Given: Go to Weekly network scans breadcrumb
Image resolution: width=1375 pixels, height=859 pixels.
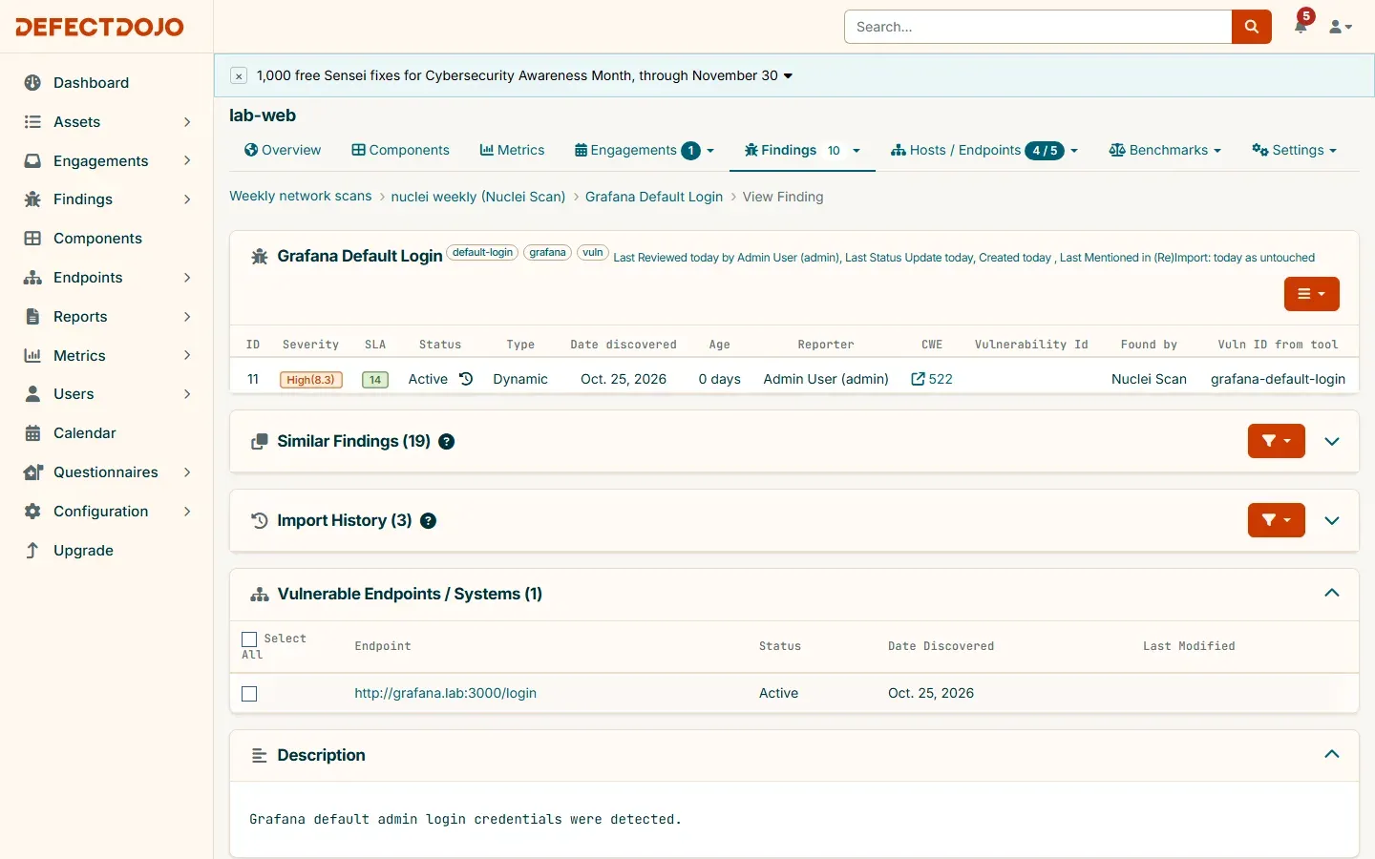Looking at the screenshot, I should [300, 197].
